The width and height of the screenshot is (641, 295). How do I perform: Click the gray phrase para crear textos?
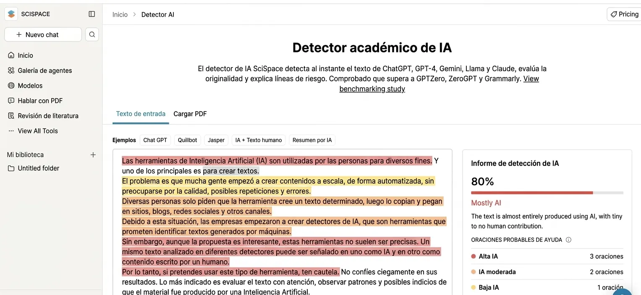pos(231,171)
